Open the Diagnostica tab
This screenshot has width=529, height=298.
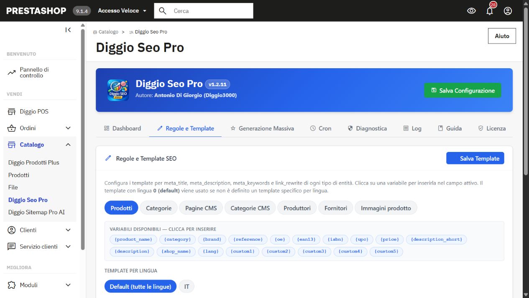click(x=367, y=128)
